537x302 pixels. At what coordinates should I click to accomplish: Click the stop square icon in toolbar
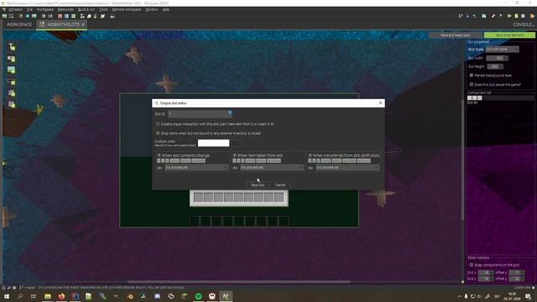[523, 16]
